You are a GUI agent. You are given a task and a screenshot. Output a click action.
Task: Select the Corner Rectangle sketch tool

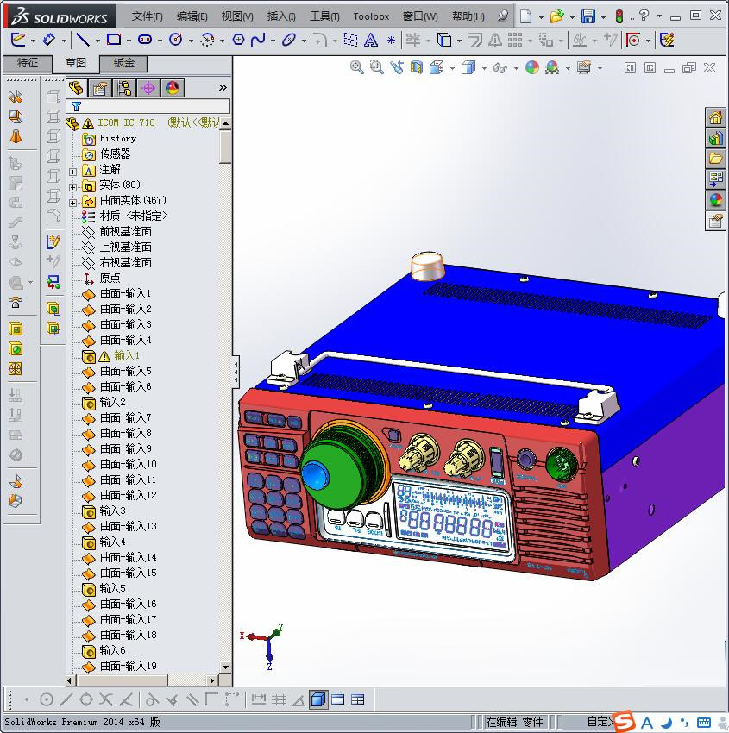[114, 40]
